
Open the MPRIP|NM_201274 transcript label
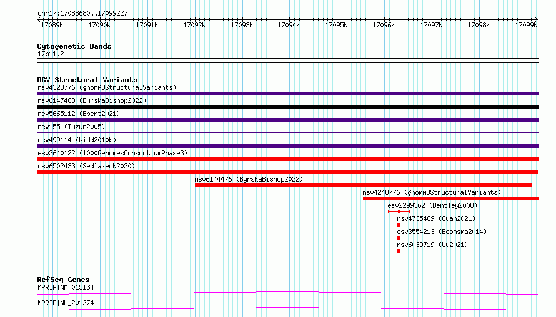66,303
